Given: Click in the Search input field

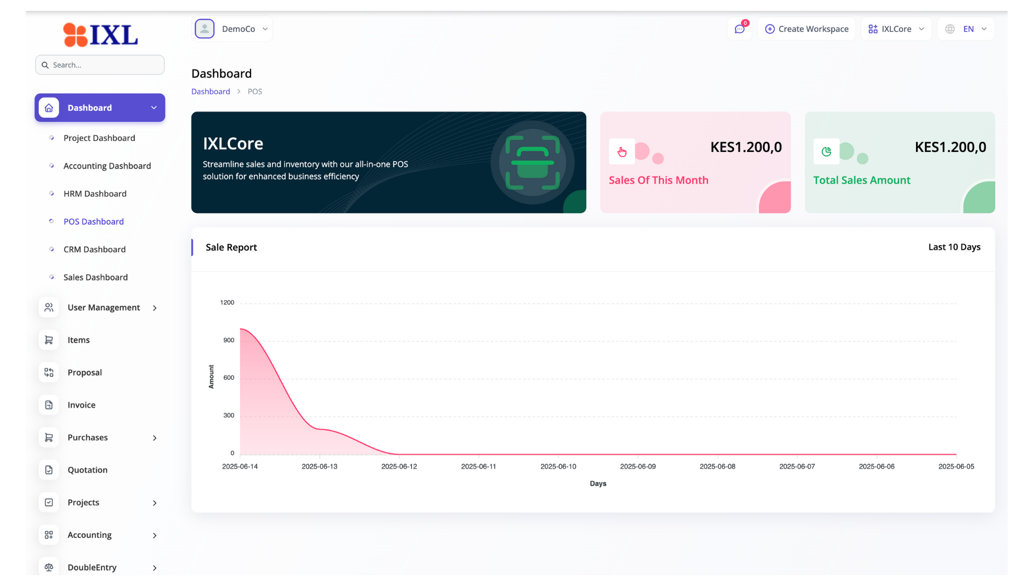Looking at the screenshot, I should pos(100,65).
